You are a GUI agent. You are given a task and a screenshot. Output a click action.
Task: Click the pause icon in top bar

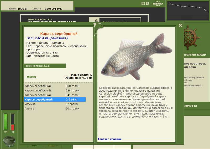pyautogui.click(x=143, y=3)
